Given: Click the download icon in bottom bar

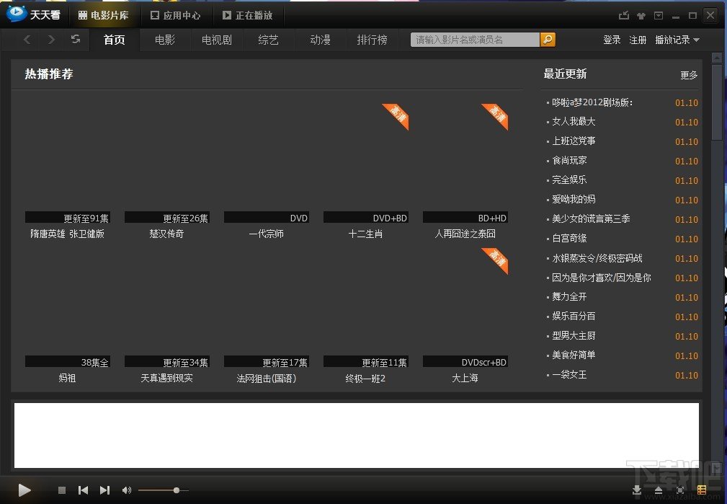Looking at the screenshot, I should [637, 490].
